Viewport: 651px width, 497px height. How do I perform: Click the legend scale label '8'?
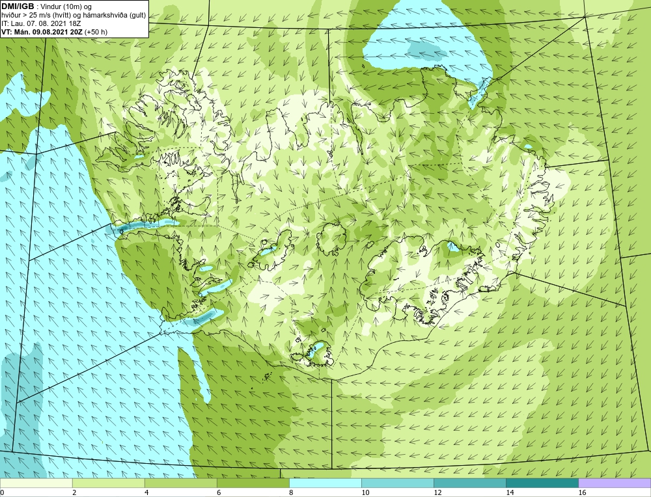click(291, 493)
